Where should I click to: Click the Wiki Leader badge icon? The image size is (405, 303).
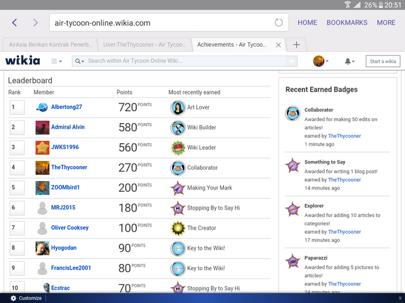[x=178, y=148]
